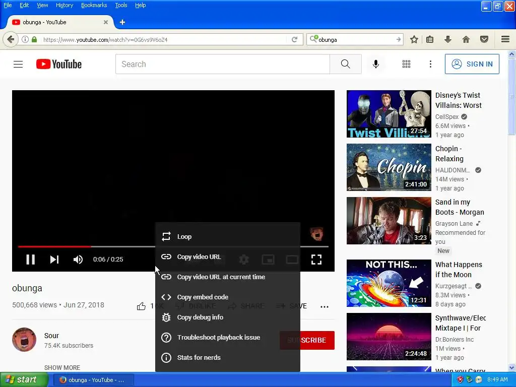Open the Tools menu
Image resolution: width=516 pixels, height=387 pixels.
pyautogui.click(x=121, y=5)
